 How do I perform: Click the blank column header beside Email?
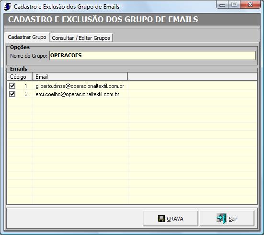[192, 76]
